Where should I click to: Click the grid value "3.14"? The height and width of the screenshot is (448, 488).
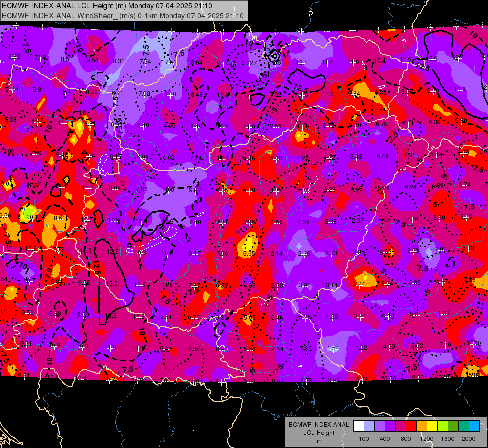pyautogui.click(x=332, y=285)
